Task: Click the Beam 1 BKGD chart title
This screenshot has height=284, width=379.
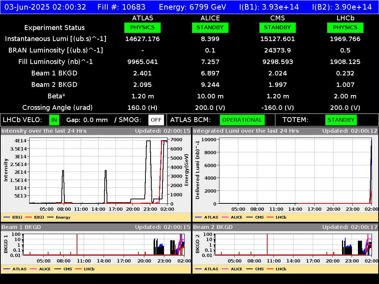Action: pos(21,227)
